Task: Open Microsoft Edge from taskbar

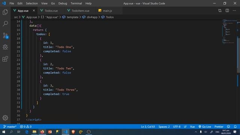Action: 27,132
